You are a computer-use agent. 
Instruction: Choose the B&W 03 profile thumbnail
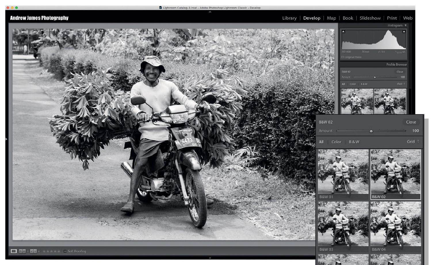[343, 226]
